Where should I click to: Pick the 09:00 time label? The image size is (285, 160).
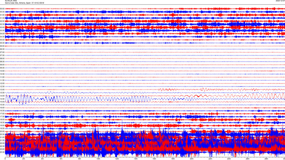click(2, 65)
